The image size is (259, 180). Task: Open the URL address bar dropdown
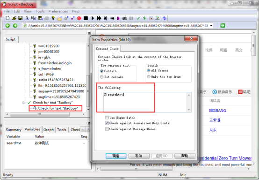point(211,26)
